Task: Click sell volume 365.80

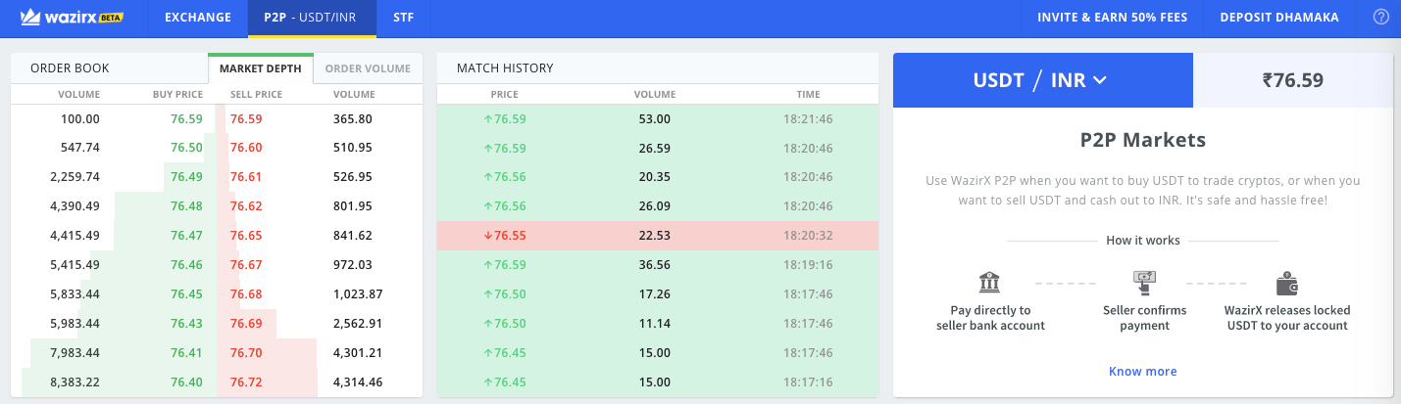Action: click(x=353, y=119)
